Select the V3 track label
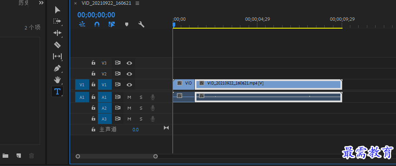 pos(104,63)
